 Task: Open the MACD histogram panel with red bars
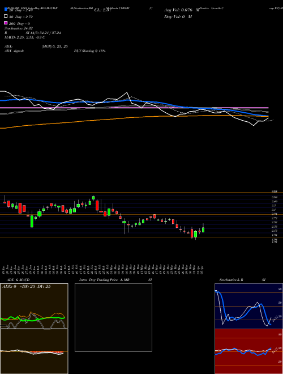(x=34, y=351)
